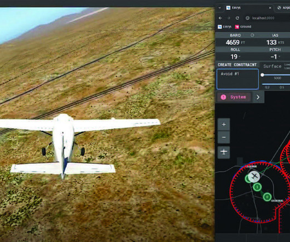Select the Avoid #1 constraint box
The image size is (290, 242).
click(237, 79)
